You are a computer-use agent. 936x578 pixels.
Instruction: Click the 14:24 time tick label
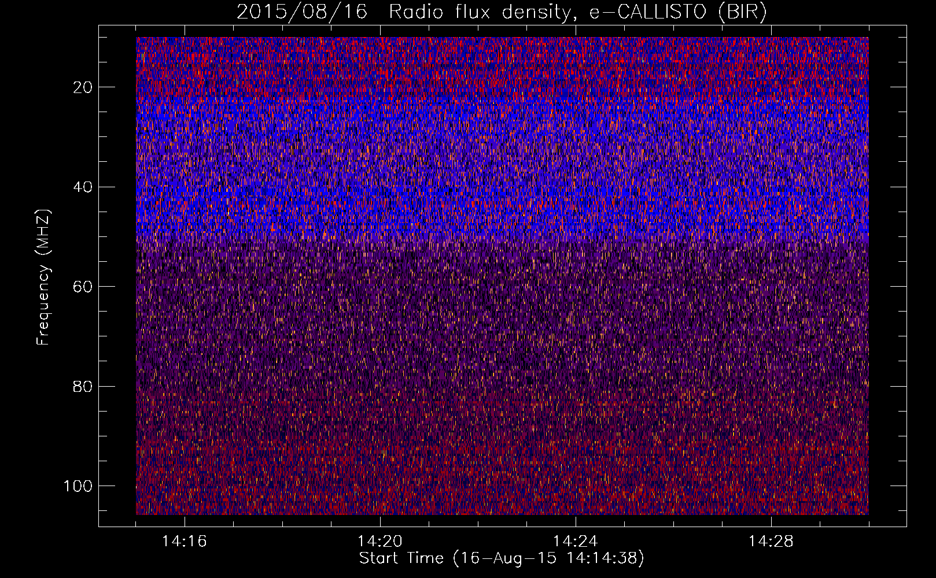click(576, 542)
